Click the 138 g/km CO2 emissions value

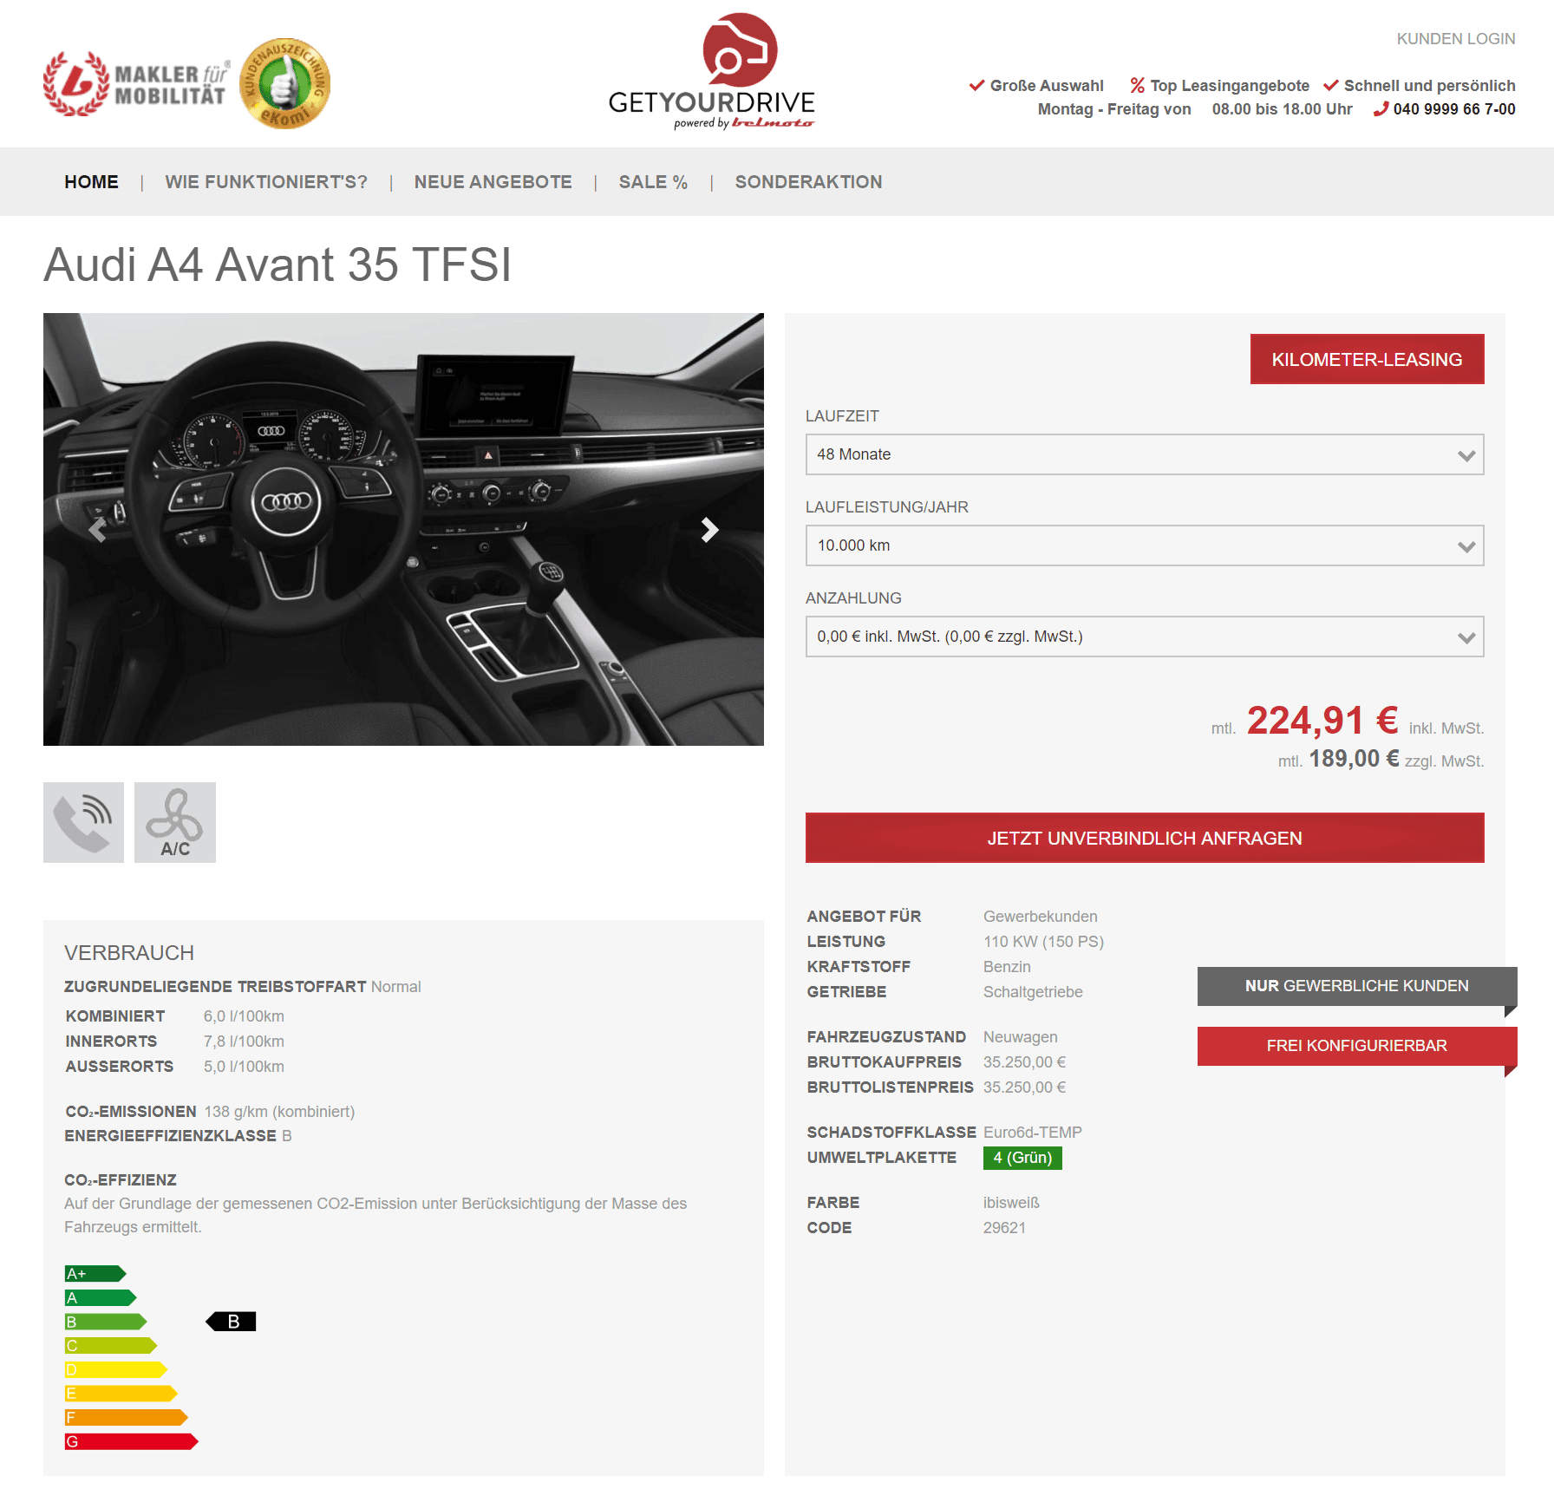pyautogui.click(x=279, y=1112)
